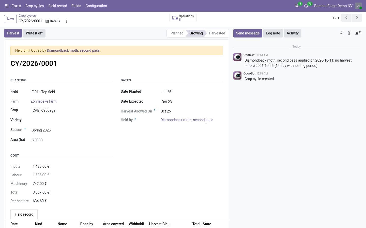This screenshot has width=366, height=228.
Task: Sort table by Date column header
Action: pyautogui.click(x=14, y=224)
